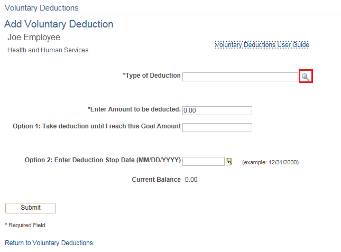341x252 pixels.
Task: Open the calendar picker for Deduction Stop Date
Action: (x=229, y=162)
